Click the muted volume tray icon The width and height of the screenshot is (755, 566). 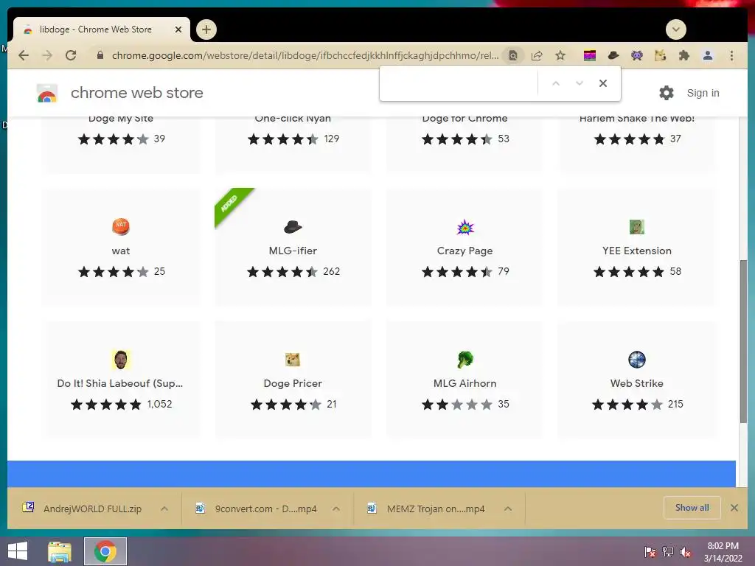tap(686, 552)
